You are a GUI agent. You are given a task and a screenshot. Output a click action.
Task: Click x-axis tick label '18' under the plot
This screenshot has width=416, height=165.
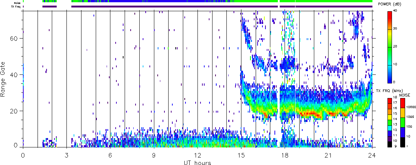pyautogui.click(x=285, y=155)
